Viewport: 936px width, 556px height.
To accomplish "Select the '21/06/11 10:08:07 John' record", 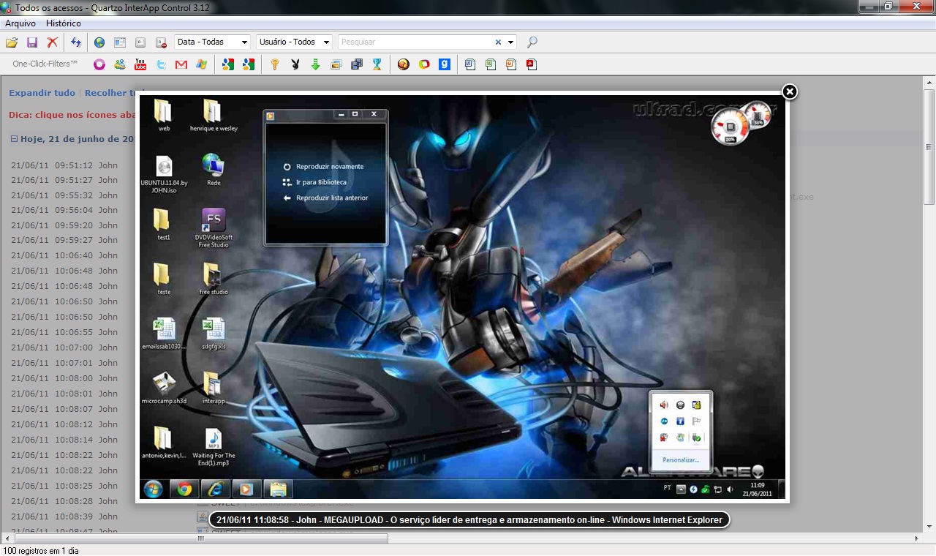I will 64,409.
